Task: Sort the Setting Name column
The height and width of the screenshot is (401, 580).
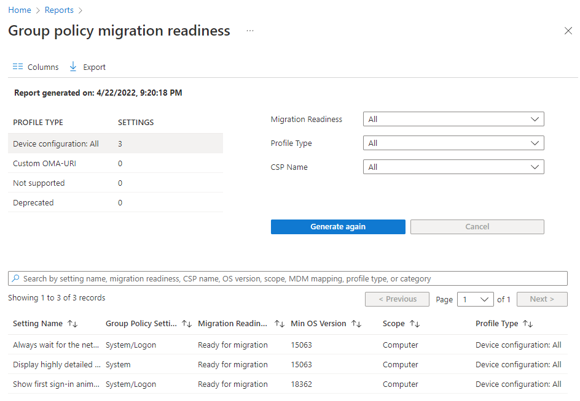Action: click(x=73, y=323)
